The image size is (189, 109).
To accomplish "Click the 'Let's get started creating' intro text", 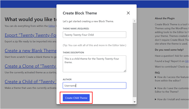I will [x=88, y=21].
